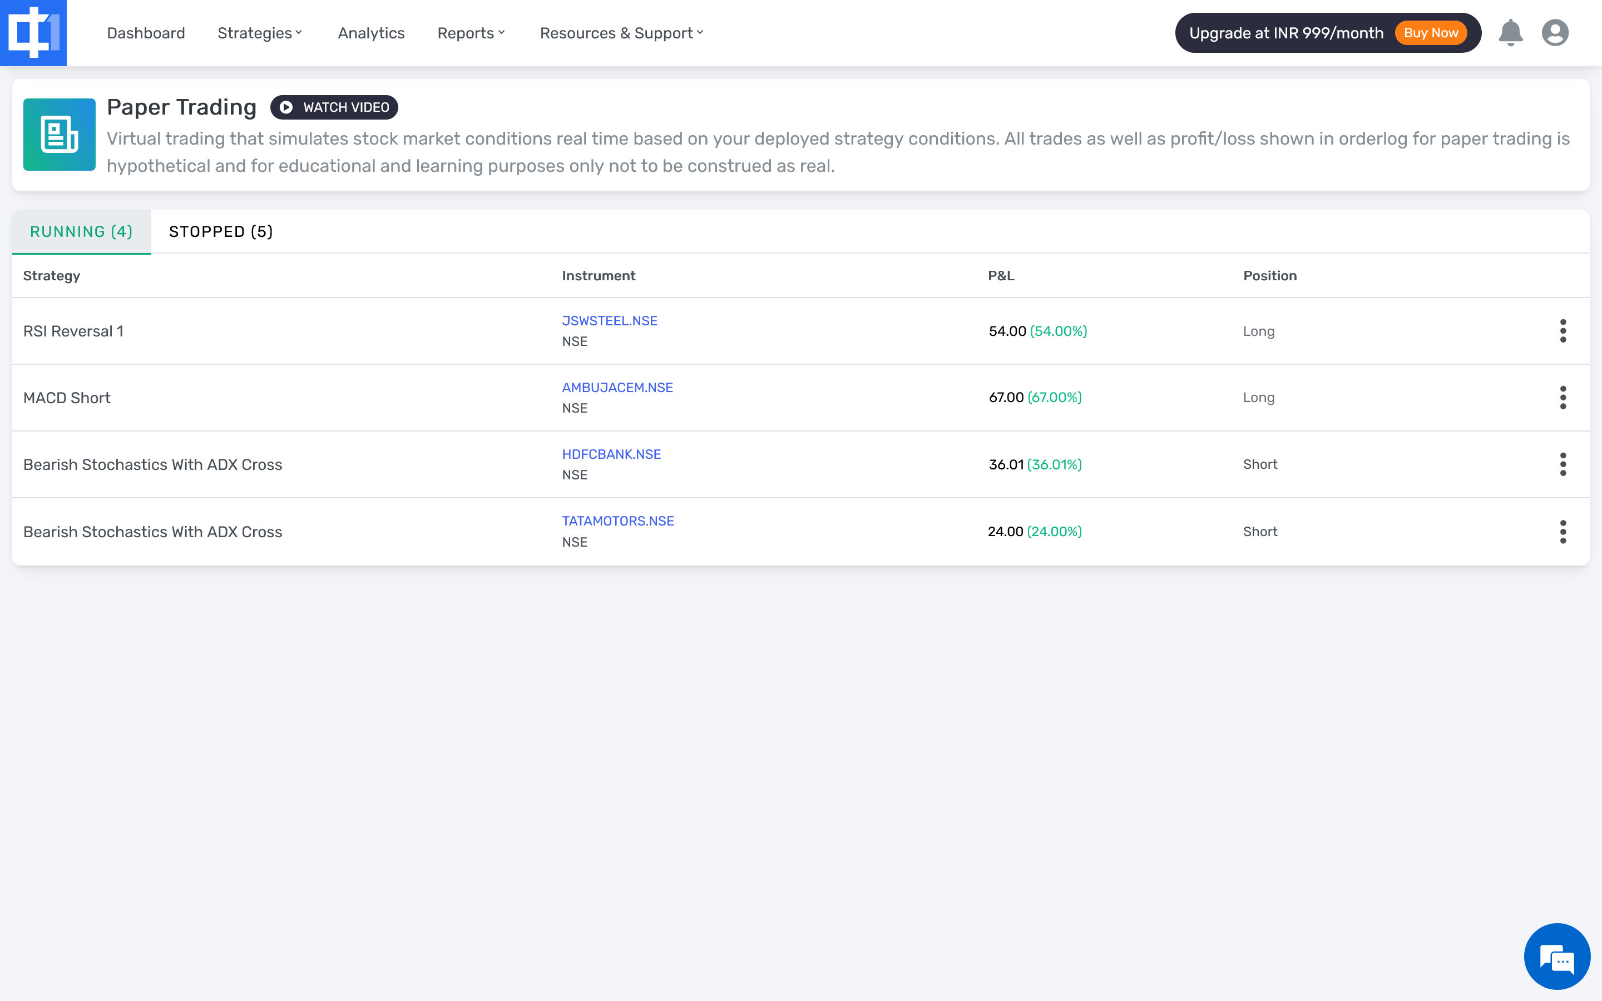Click the app logo in top-left corner
Image resolution: width=1602 pixels, height=1001 pixels.
point(33,33)
